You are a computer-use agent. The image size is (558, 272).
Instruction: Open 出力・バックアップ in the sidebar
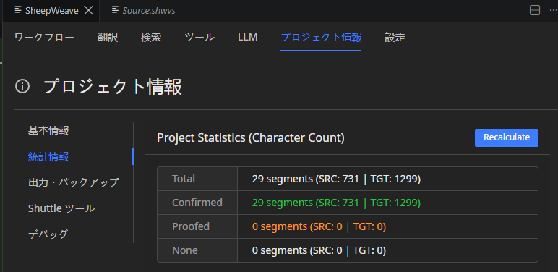point(73,182)
